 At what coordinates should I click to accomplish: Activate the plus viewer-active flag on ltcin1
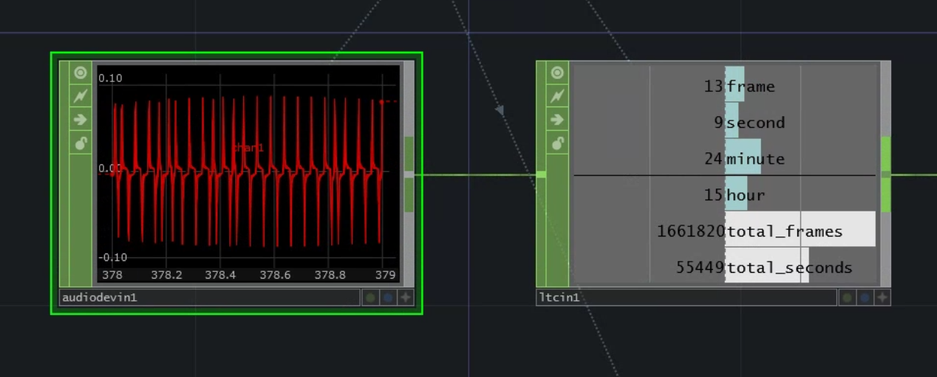[x=882, y=298]
